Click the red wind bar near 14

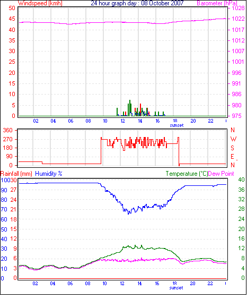[140, 110]
